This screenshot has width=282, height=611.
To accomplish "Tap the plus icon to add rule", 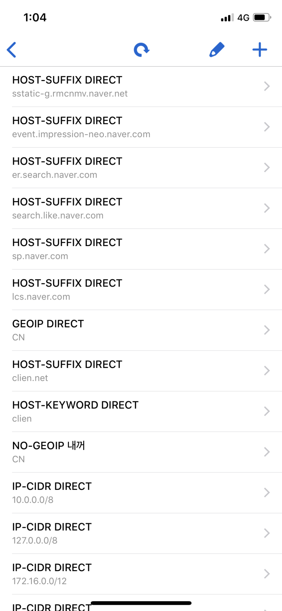I will [x=260, y=50].
